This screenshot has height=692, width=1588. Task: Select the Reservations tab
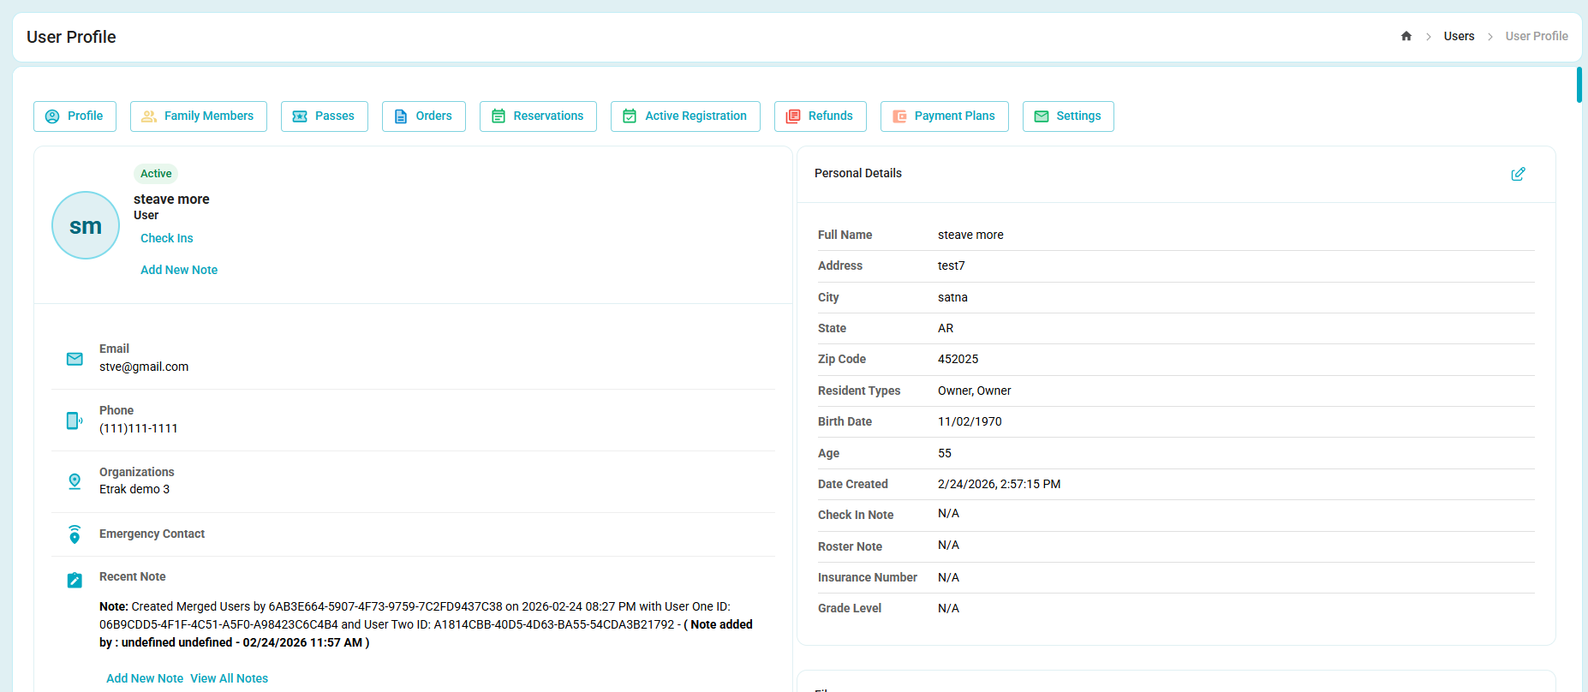click(538, 116)
